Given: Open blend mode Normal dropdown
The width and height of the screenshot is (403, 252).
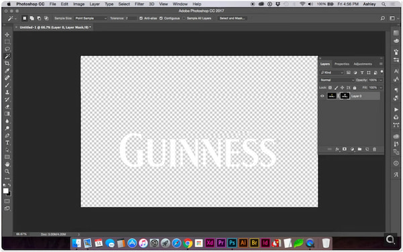Looking at the screenshot, I should tap(337, 80).
